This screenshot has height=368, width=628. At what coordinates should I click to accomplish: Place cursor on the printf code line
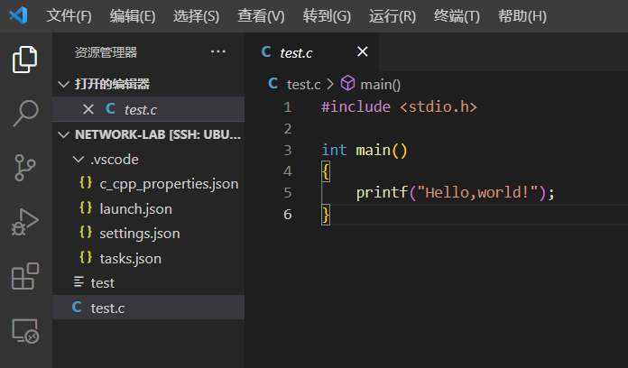coord(454,192)
